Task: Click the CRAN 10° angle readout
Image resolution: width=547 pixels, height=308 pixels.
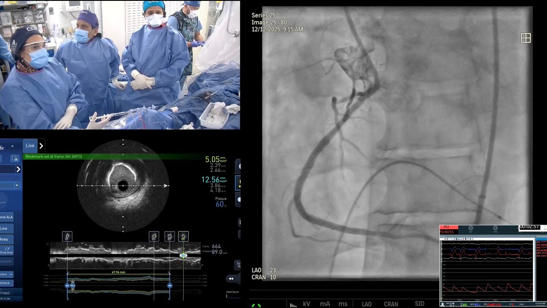Action: [265, 277]
